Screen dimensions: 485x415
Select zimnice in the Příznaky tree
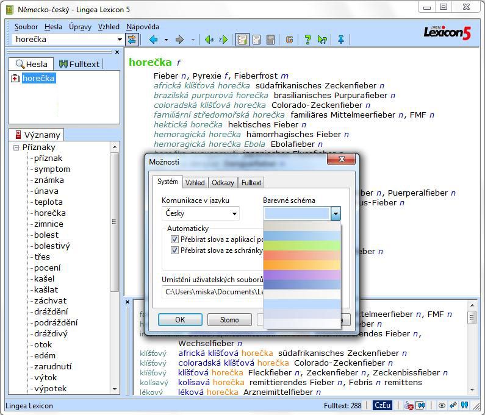(49, 224)
